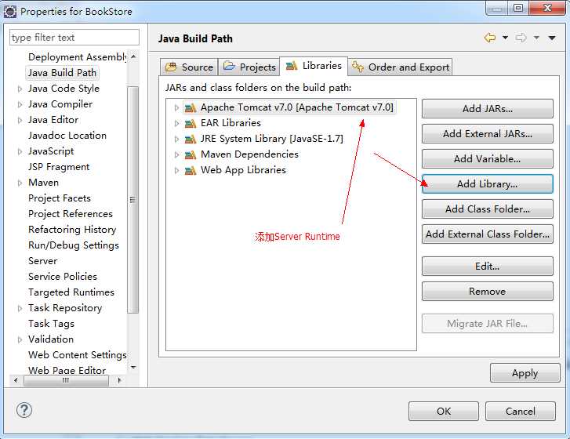Image resolution: width=570 pixels, height=439 pixels.
Task: Open the Order and Export tab
Action: tap(401, 67)
